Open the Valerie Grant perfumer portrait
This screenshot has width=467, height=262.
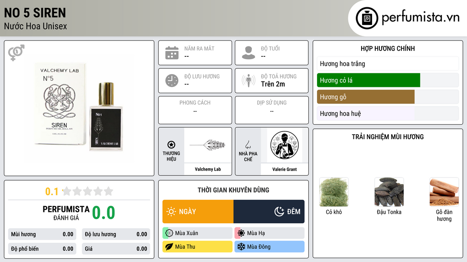285,145
